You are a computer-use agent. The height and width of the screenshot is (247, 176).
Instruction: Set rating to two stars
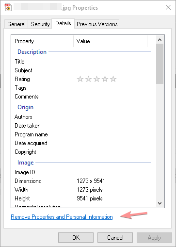(88, 79)
